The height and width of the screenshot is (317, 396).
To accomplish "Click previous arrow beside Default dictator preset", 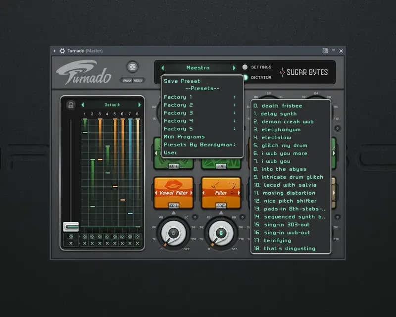I will point(83,105).
